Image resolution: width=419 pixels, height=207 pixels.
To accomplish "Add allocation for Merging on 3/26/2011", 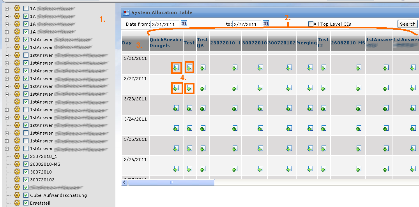I will coord(310,169).
